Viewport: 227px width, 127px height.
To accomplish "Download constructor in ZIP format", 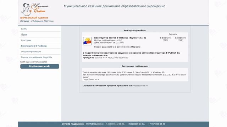I will click(165, 39).
